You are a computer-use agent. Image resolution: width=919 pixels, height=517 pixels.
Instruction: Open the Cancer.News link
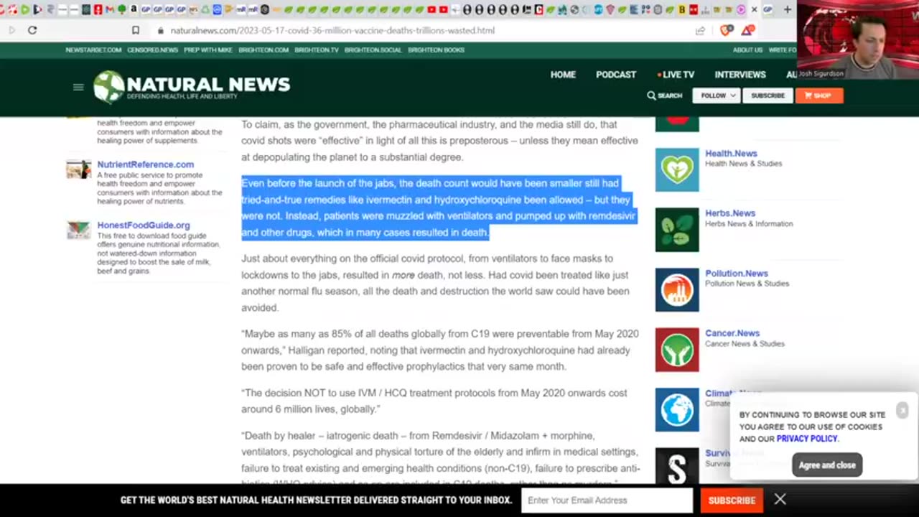coord(732,333)
